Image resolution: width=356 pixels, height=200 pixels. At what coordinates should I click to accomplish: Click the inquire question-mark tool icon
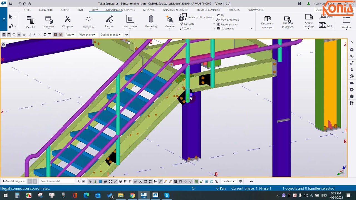pyautogui.click(x=11, y=26)
